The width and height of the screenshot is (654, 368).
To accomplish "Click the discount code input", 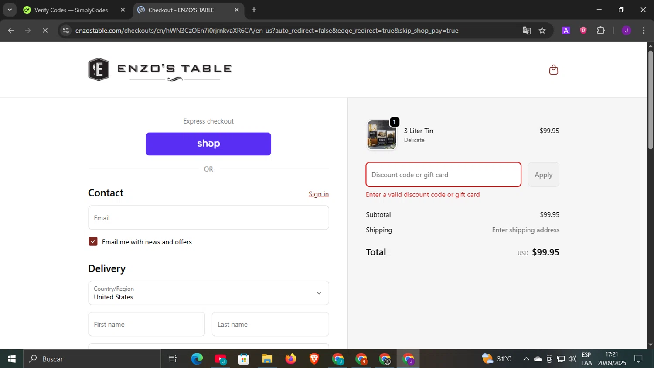I will [443, 175].
